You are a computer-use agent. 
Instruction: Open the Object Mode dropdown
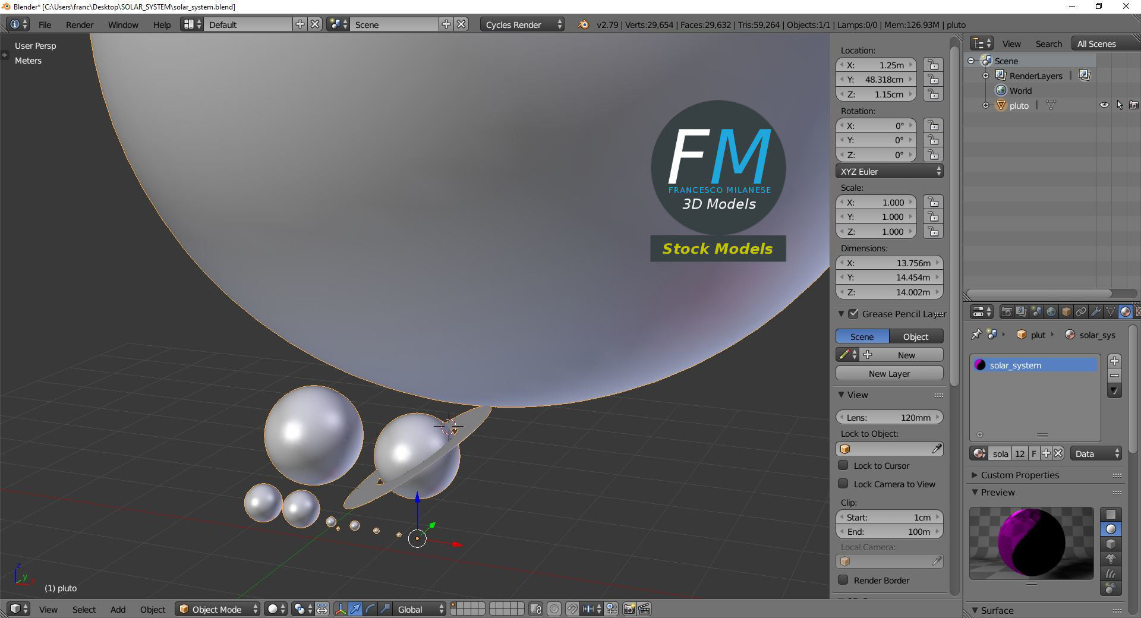coord(218,609)
